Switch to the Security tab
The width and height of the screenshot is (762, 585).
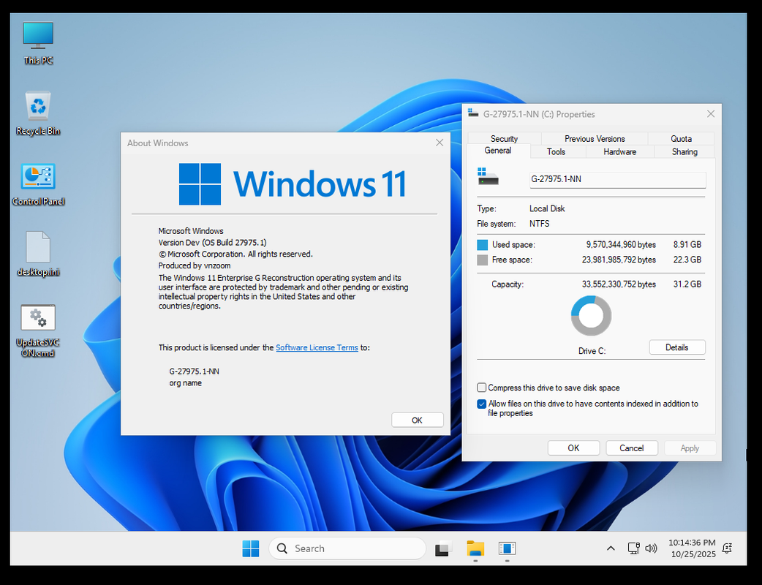click(x=504, y=138)
